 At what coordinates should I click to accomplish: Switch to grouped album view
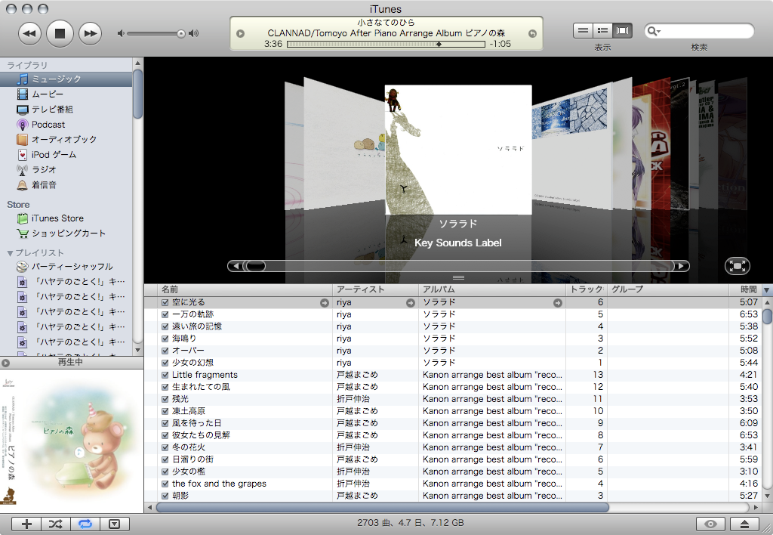pos(602,30)
